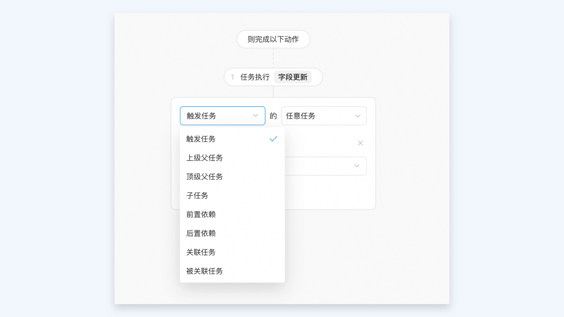Click step number 1 in action pill
This screenshot has height=317, width=564.
tap(232, 77)
